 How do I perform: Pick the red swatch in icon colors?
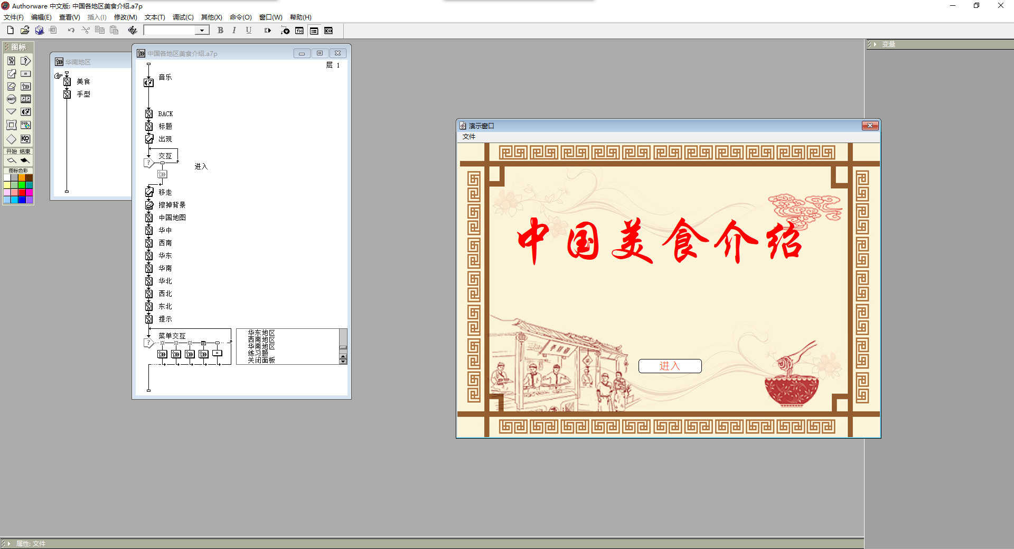pyautogui.click(x=22, y=192)
